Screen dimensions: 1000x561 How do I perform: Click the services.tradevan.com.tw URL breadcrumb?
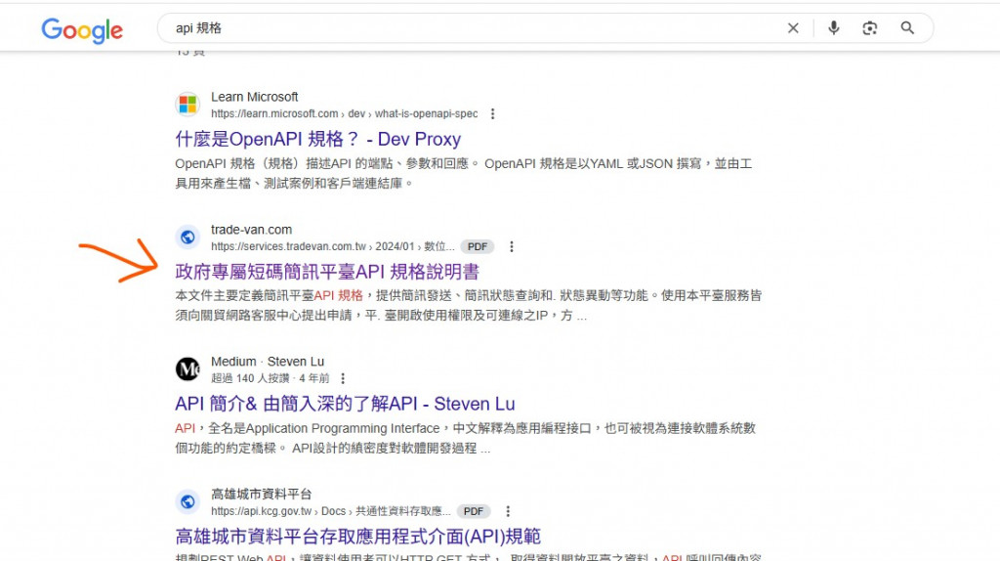[333, 246]
